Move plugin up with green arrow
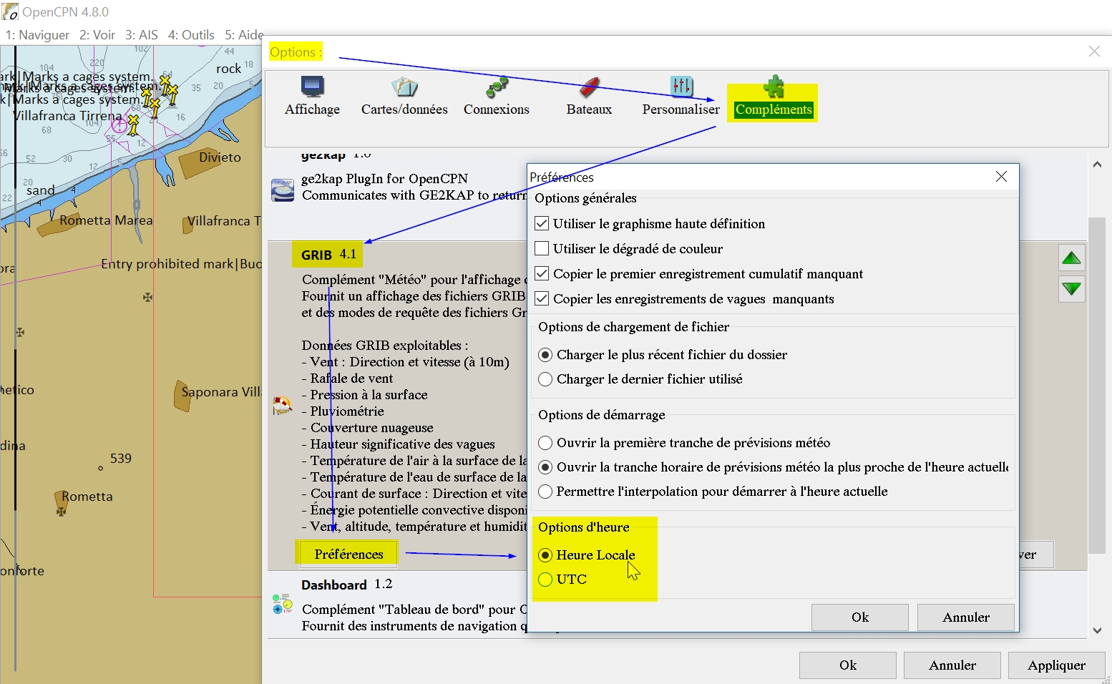This screenshot has height=684, width=1112. [1071, 258]
